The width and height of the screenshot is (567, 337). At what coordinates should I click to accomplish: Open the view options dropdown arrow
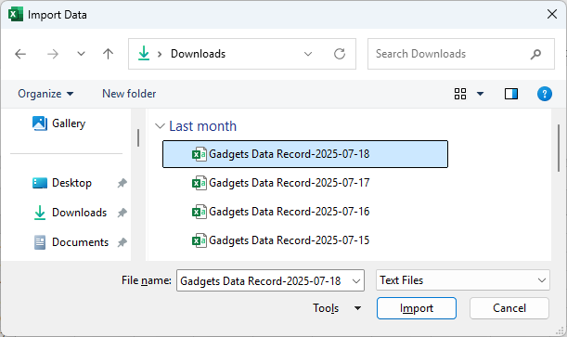click(x=480, y=94)
